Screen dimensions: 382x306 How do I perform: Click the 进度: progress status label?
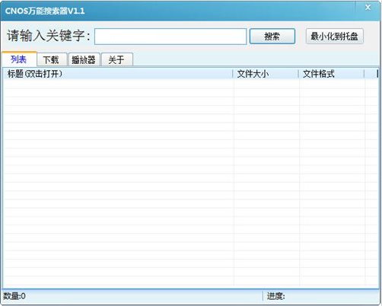coord(275,296)
